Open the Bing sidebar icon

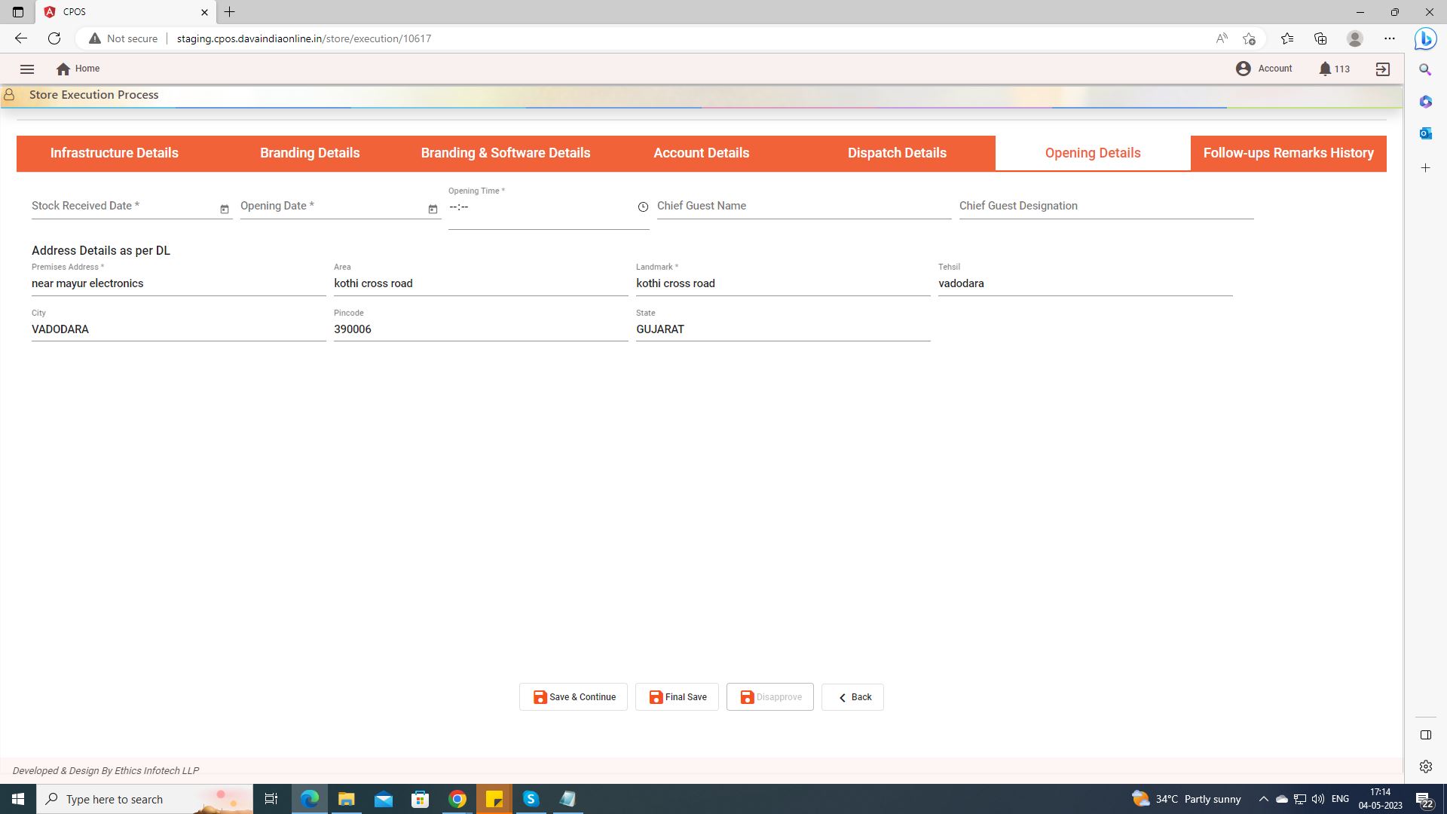pos(1425,38)
